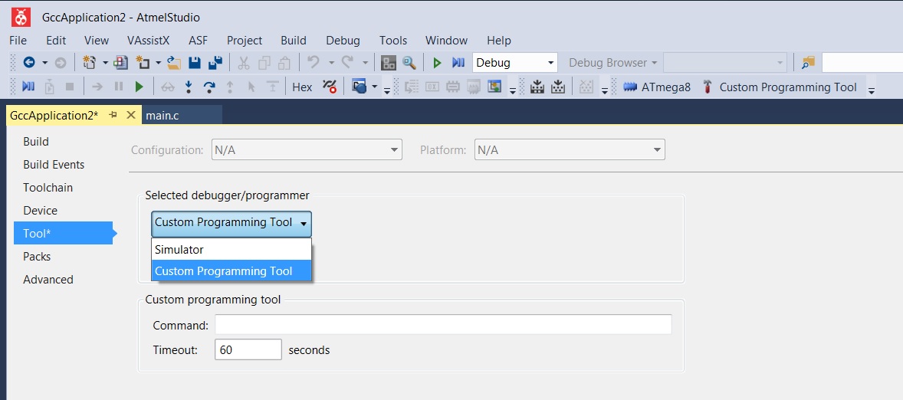903x400 pixels.
Task: Click the Add New Item icon
Action: (121, 63)
